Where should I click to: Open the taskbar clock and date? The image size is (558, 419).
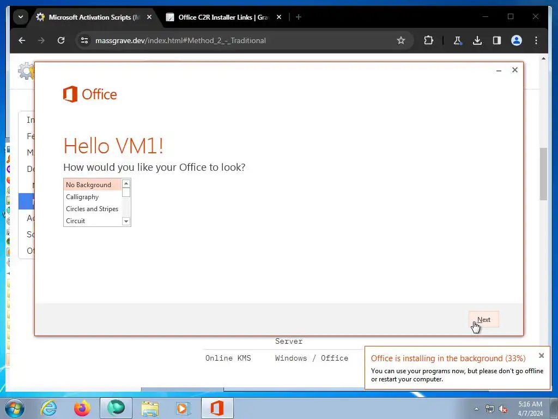pos(530,409)
